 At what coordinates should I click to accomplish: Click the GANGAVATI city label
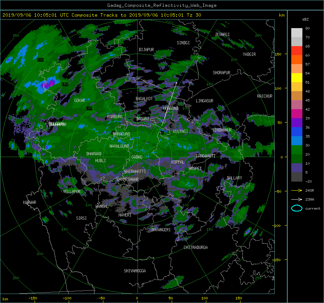[206, 156]
